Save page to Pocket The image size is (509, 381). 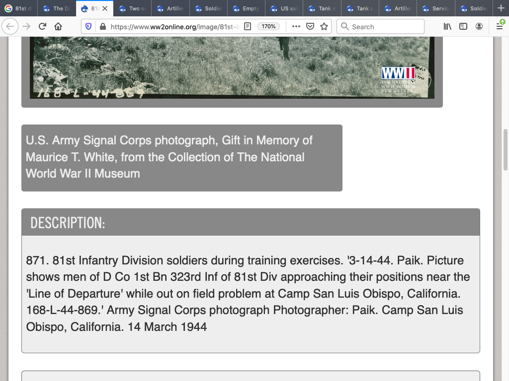point(310,26)
